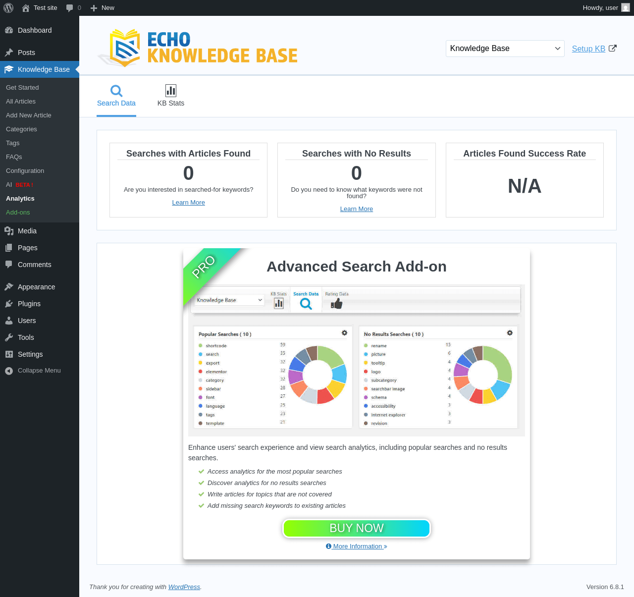Screen dimensions: 634x597
Task: Click the Setup KB link
Action: [x=588, y=49]
